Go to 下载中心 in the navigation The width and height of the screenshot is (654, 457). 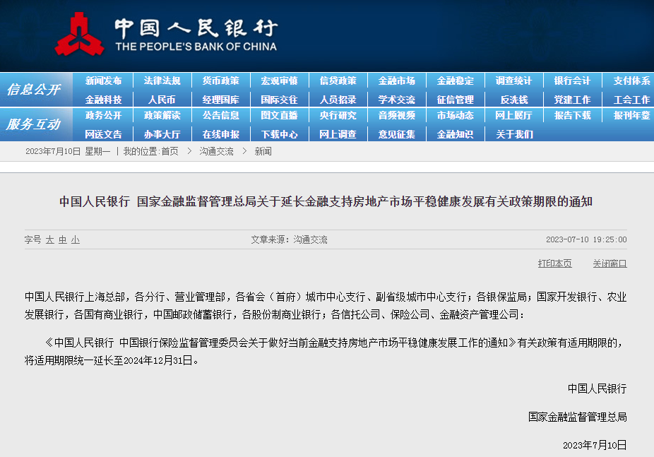tap(279, 133)
